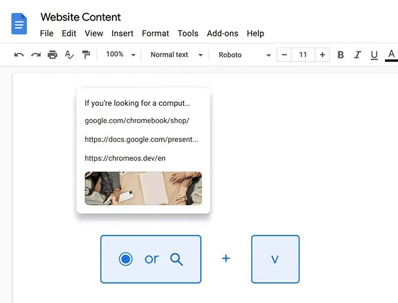
Task: Run spell check via spelling icon
Action: [x=69, y=55]
